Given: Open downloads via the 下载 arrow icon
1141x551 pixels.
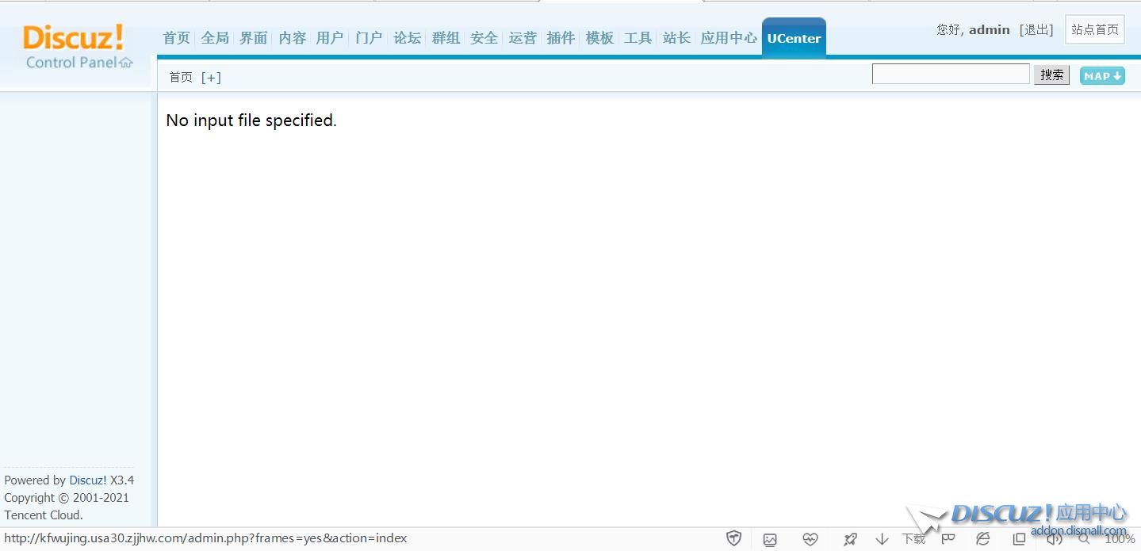Looking at the screenshot, I should coord(882,539).
